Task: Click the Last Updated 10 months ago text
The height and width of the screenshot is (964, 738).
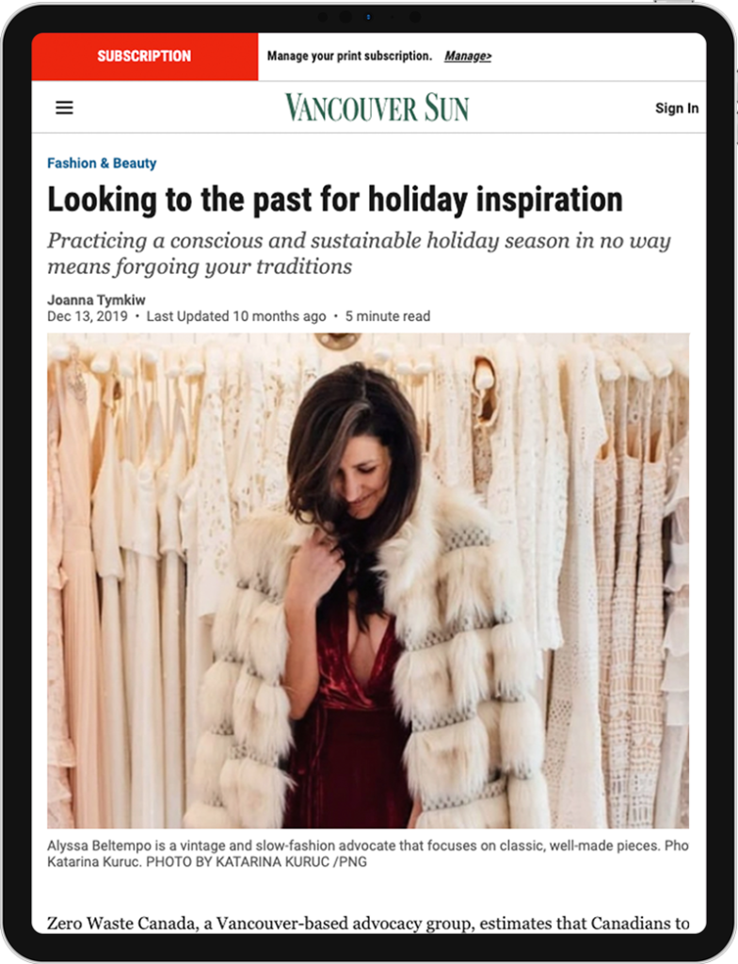Action: click(x=236, y=316)
